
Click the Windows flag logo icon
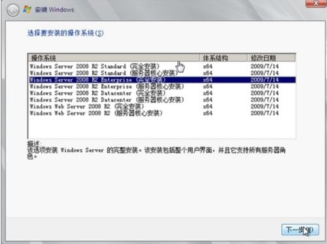[x=27, y=10]
